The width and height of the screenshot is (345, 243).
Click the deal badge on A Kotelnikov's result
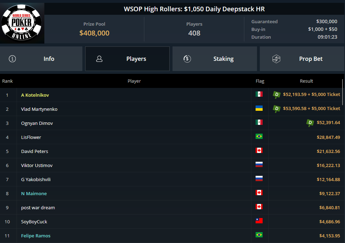pos(277,95)
